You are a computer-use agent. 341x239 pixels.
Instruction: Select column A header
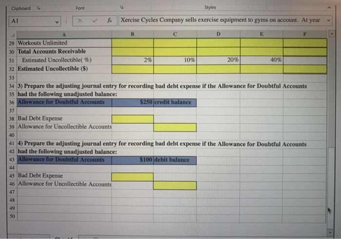pyautogui.click(x=64, y=34)
